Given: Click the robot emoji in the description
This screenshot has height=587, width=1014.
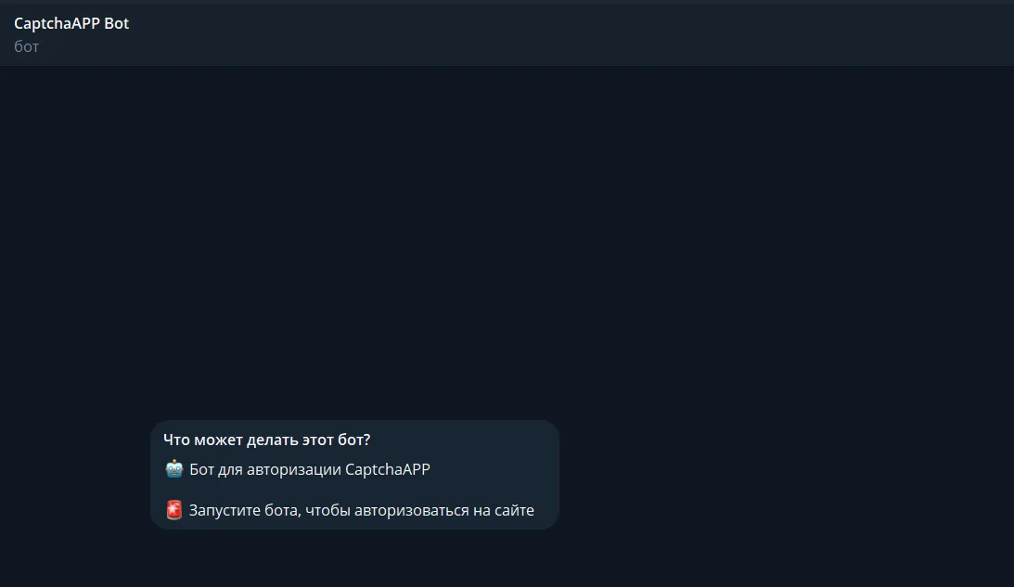Looking at the screenshot, I should coord(174,468).
